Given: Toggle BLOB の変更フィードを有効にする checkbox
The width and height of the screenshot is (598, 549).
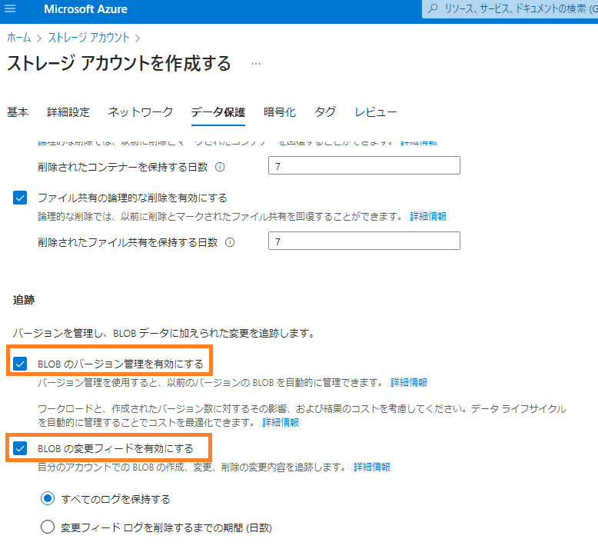Looking at the screenshot, I should click(x=20, y=448).
